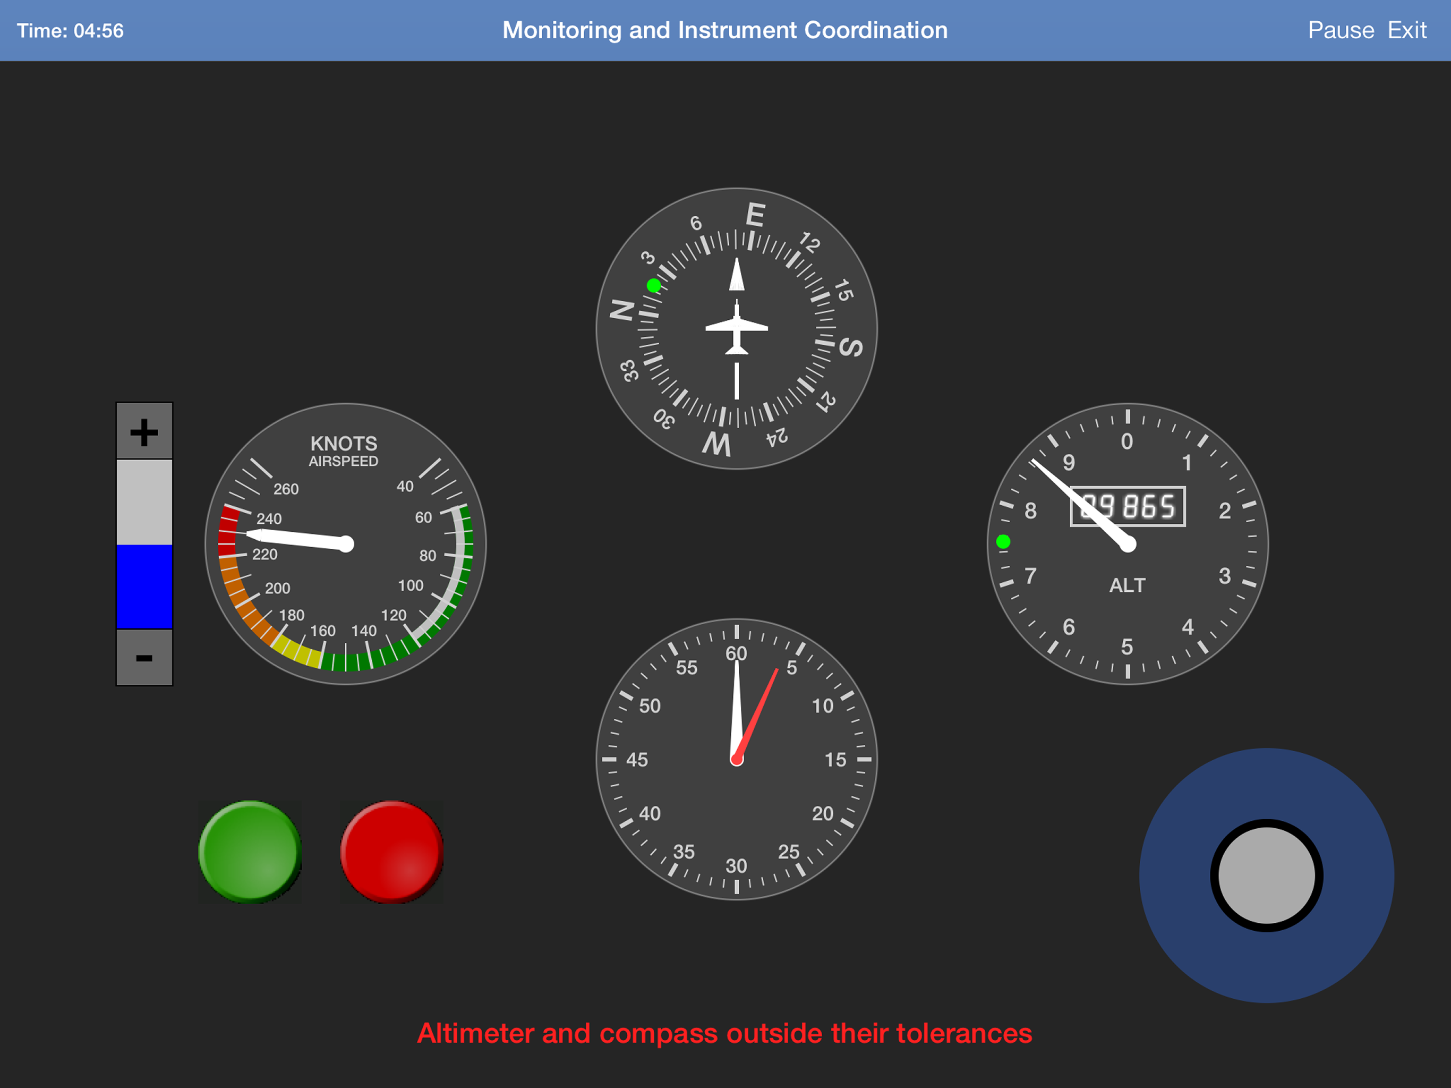Click the 5 numeral on the altimeter
Screen dimensions: 1451x1088
(x=1127, y=647)
